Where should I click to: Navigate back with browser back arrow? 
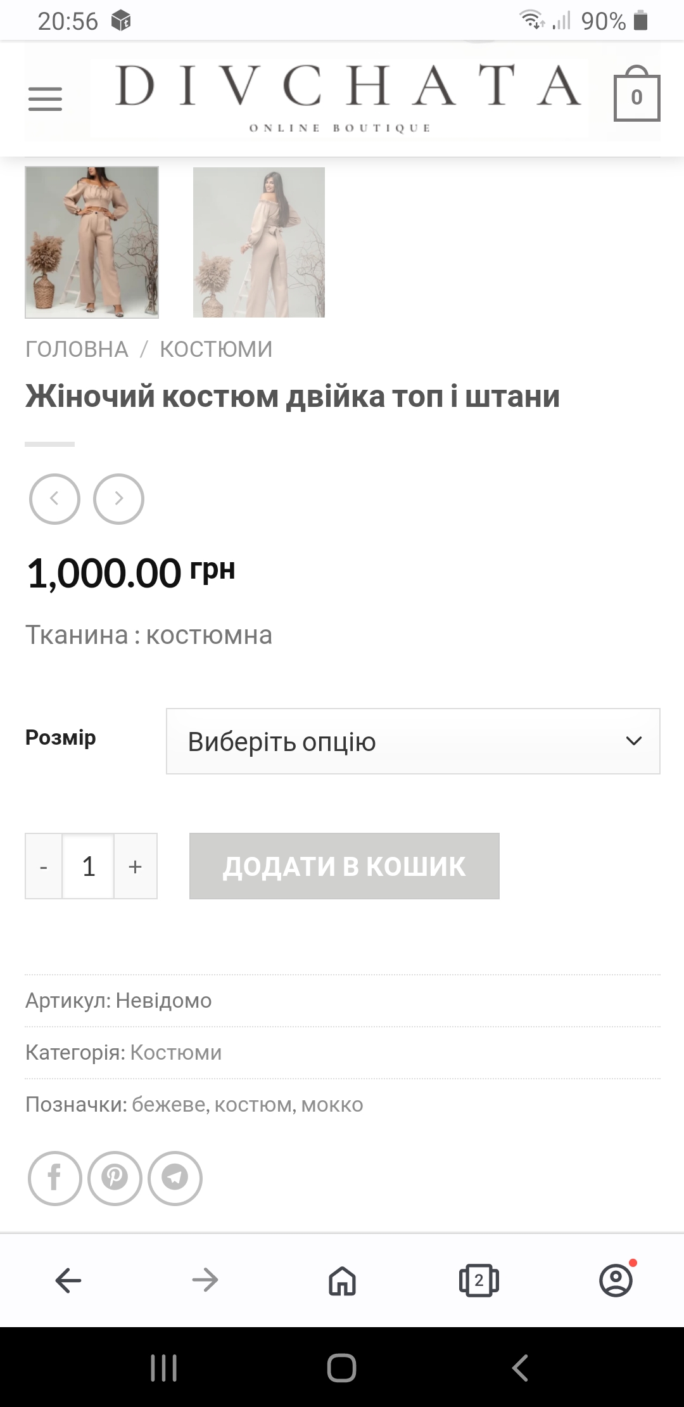(x=68, y=1280)
